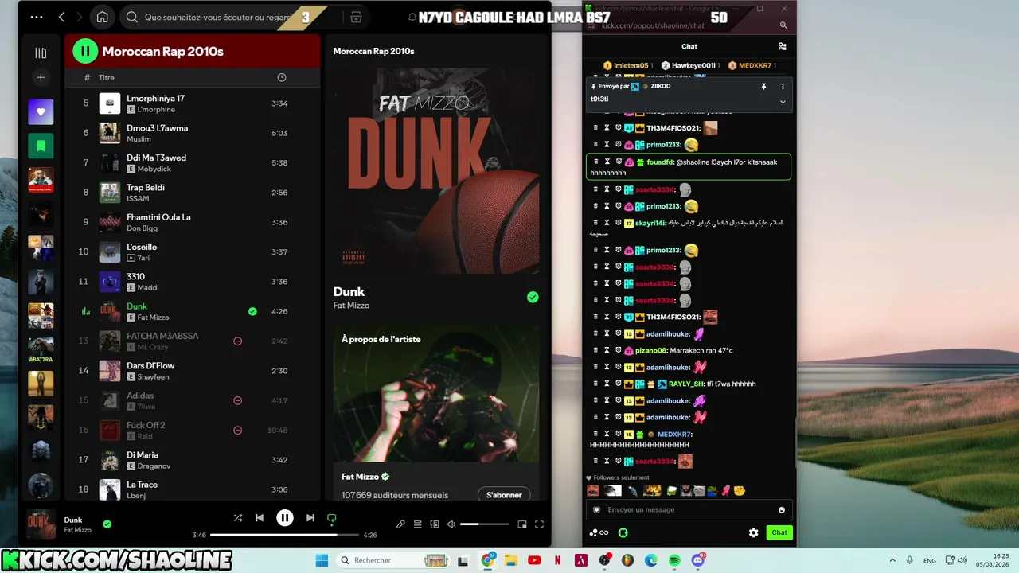Open artist Don Bigg link

tap(142, 228)
